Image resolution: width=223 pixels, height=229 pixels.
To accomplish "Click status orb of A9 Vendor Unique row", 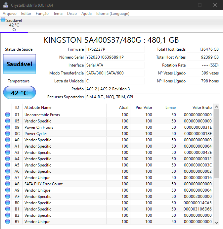I will tap(8, 190).
